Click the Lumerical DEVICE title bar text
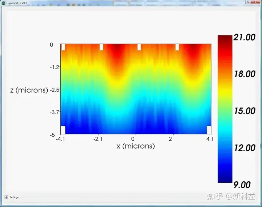262x207 pixels. [x=17, y=3]
